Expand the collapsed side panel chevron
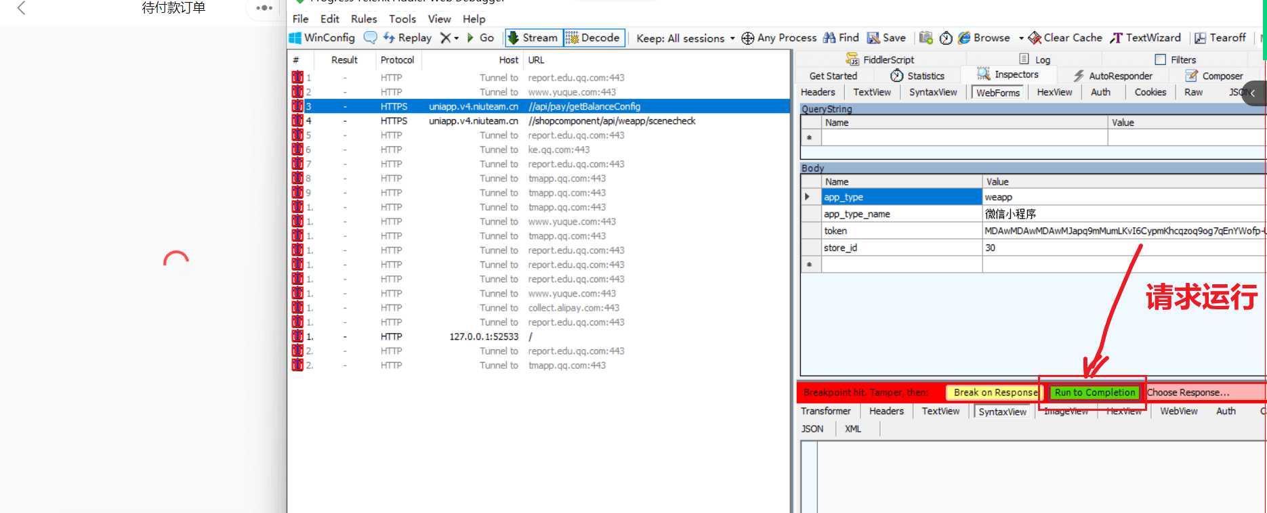Image resolution: width=1267 pixels, height=513 pixels. pos(1253,93)
